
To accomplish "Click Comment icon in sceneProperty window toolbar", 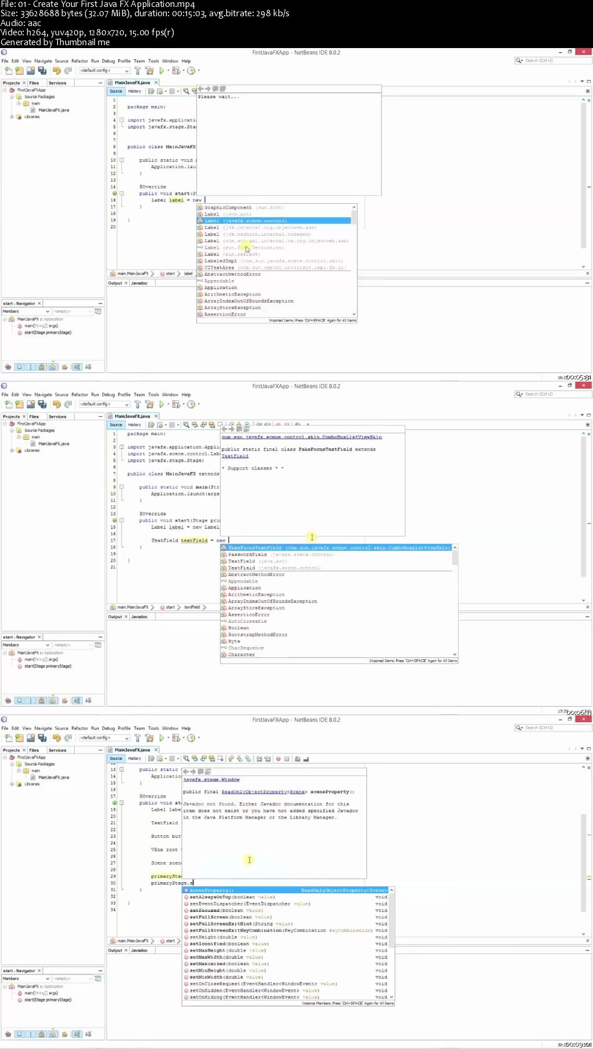I will pyautogui.click(x=297, y=759).
